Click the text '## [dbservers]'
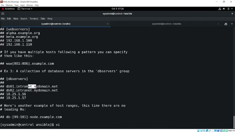Viewport: 235px width, 132px height. click(x=14, y=79)
